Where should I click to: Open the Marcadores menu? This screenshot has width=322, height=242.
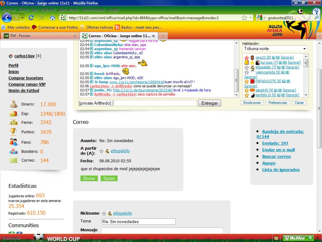pyautogui.click(x=68, y=9)
